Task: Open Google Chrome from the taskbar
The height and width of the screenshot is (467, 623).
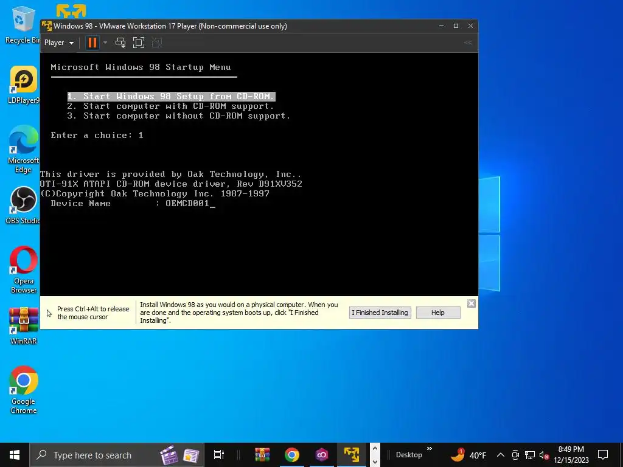Action: [x=291, y=455]
